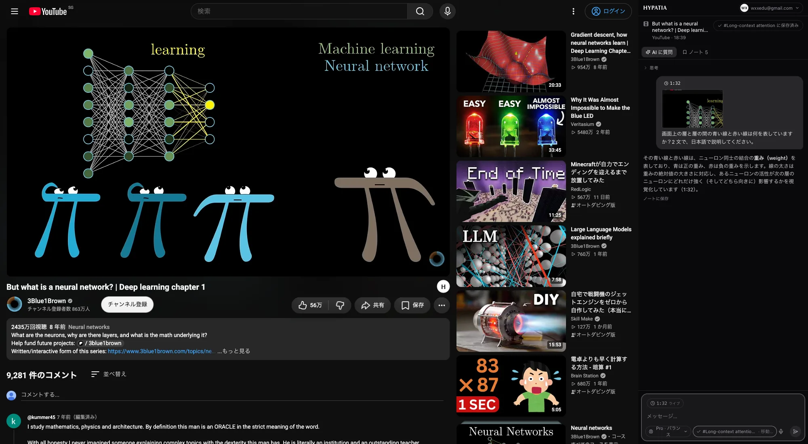Open the Pro · バランス model dropdown
808x444 pixels.
[667, 431]
